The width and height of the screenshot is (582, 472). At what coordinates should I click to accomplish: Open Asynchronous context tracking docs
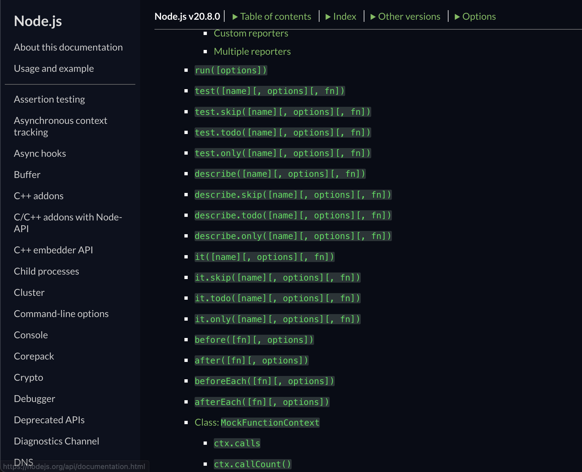pyautogui.click(x=60, y=126)
